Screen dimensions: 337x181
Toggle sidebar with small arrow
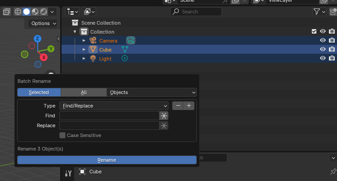pos(59,39)
